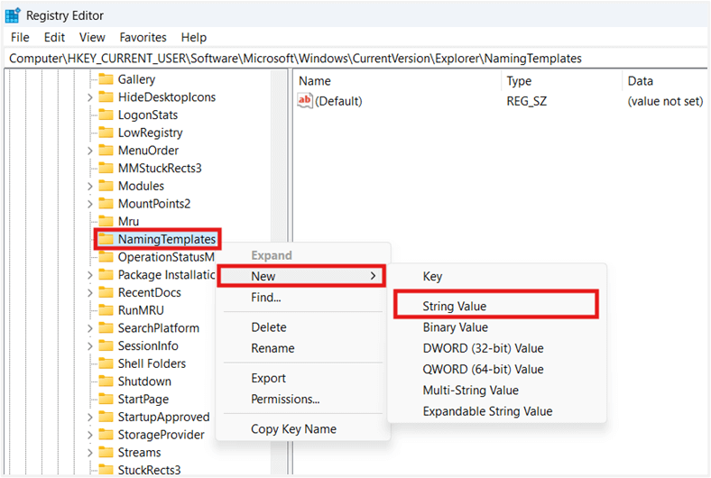Open the Favorites menu
Viewport: 711px width, 478px height.
(x=143, y=37)
